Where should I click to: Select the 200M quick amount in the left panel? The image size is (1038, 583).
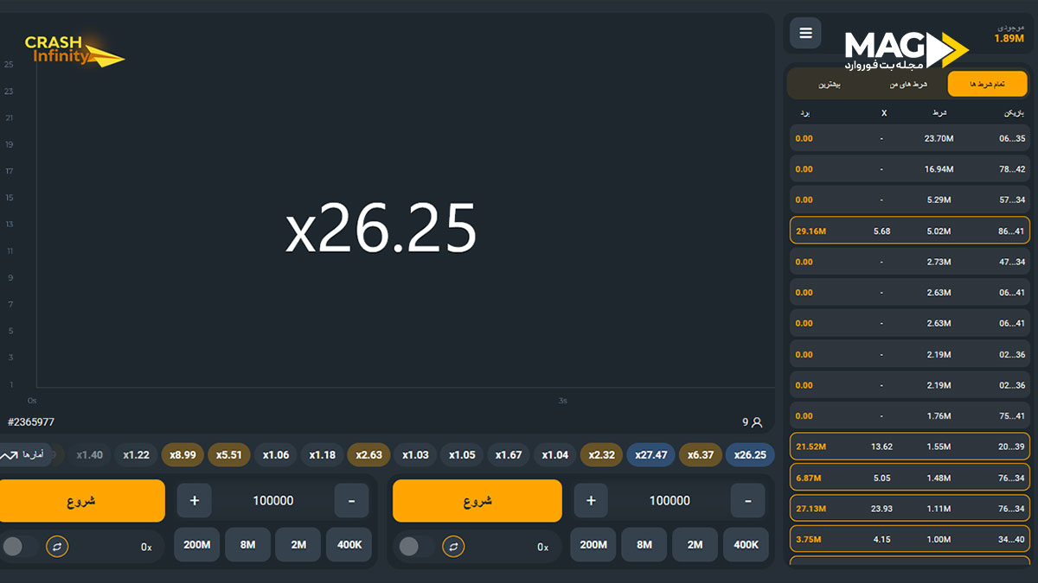tap(197, 545)
